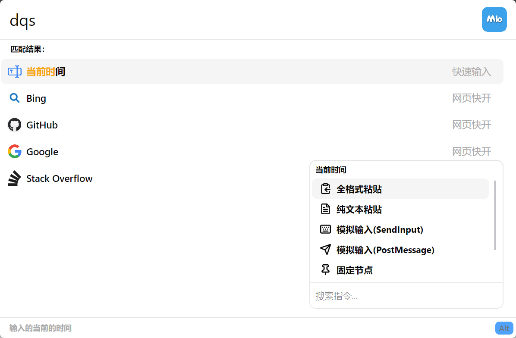Click the GitHub octocat icon
This screenshot has width=516, height=338.
15,125
